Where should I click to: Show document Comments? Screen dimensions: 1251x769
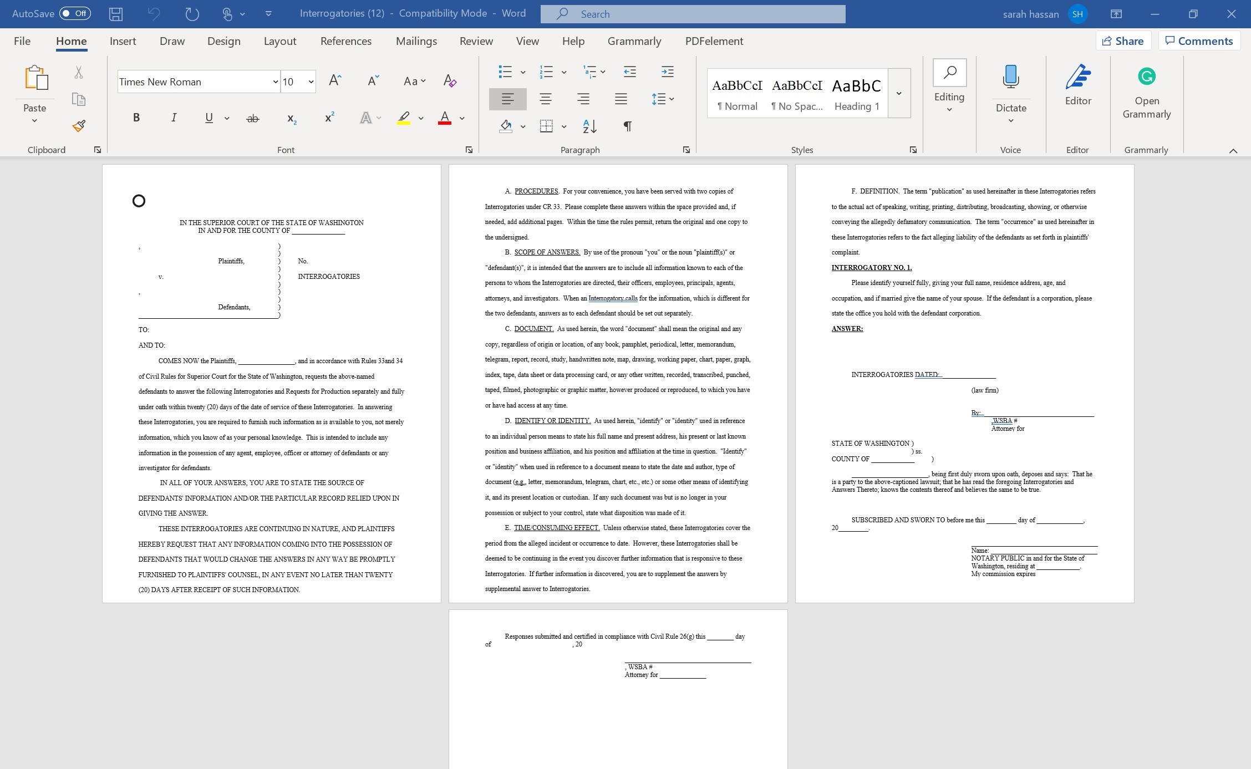point(1199,40)
